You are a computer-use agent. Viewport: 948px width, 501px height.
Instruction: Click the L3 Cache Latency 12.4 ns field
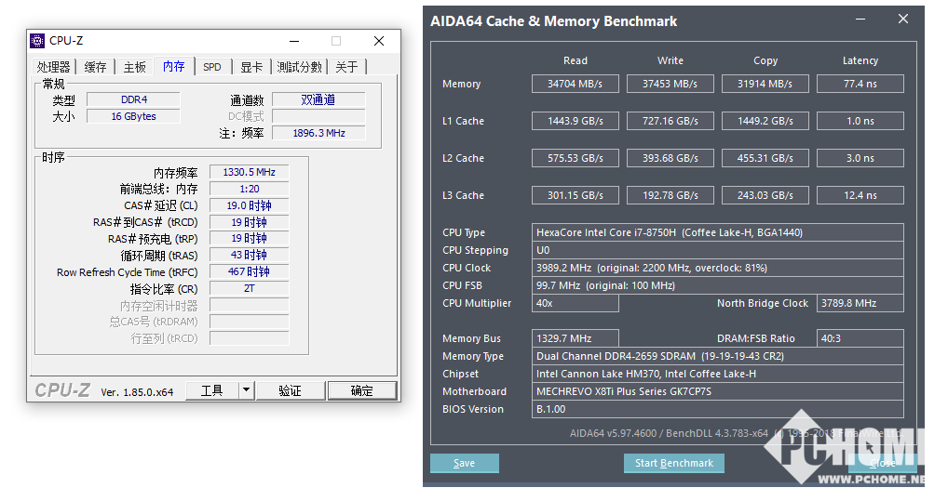(860, 195)
